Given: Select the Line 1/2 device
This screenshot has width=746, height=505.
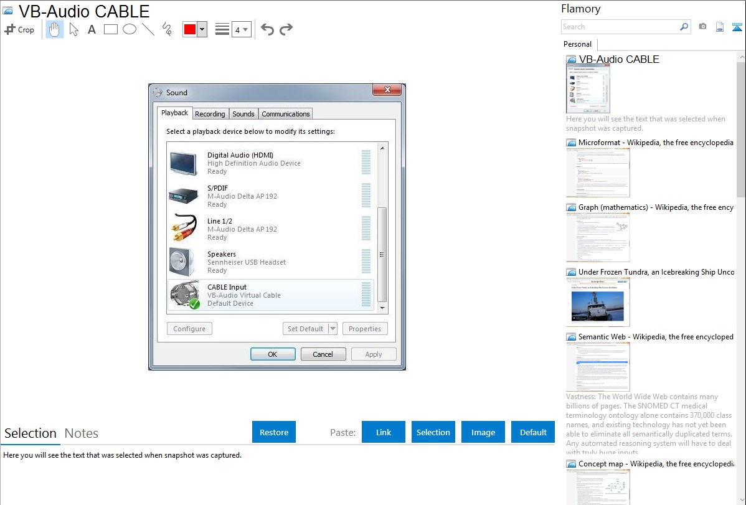Looking at the screenshot, I should pyautogui.click(x=271, y=229).
